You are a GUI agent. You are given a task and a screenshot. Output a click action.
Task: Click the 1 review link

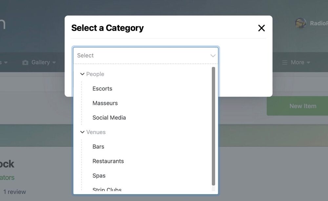(x=14, y=192)
